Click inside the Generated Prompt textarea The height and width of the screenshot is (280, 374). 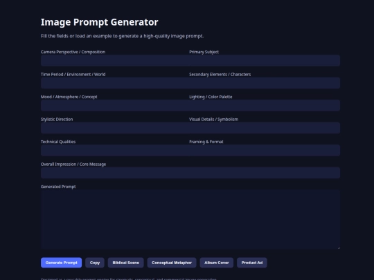(190, 219)
